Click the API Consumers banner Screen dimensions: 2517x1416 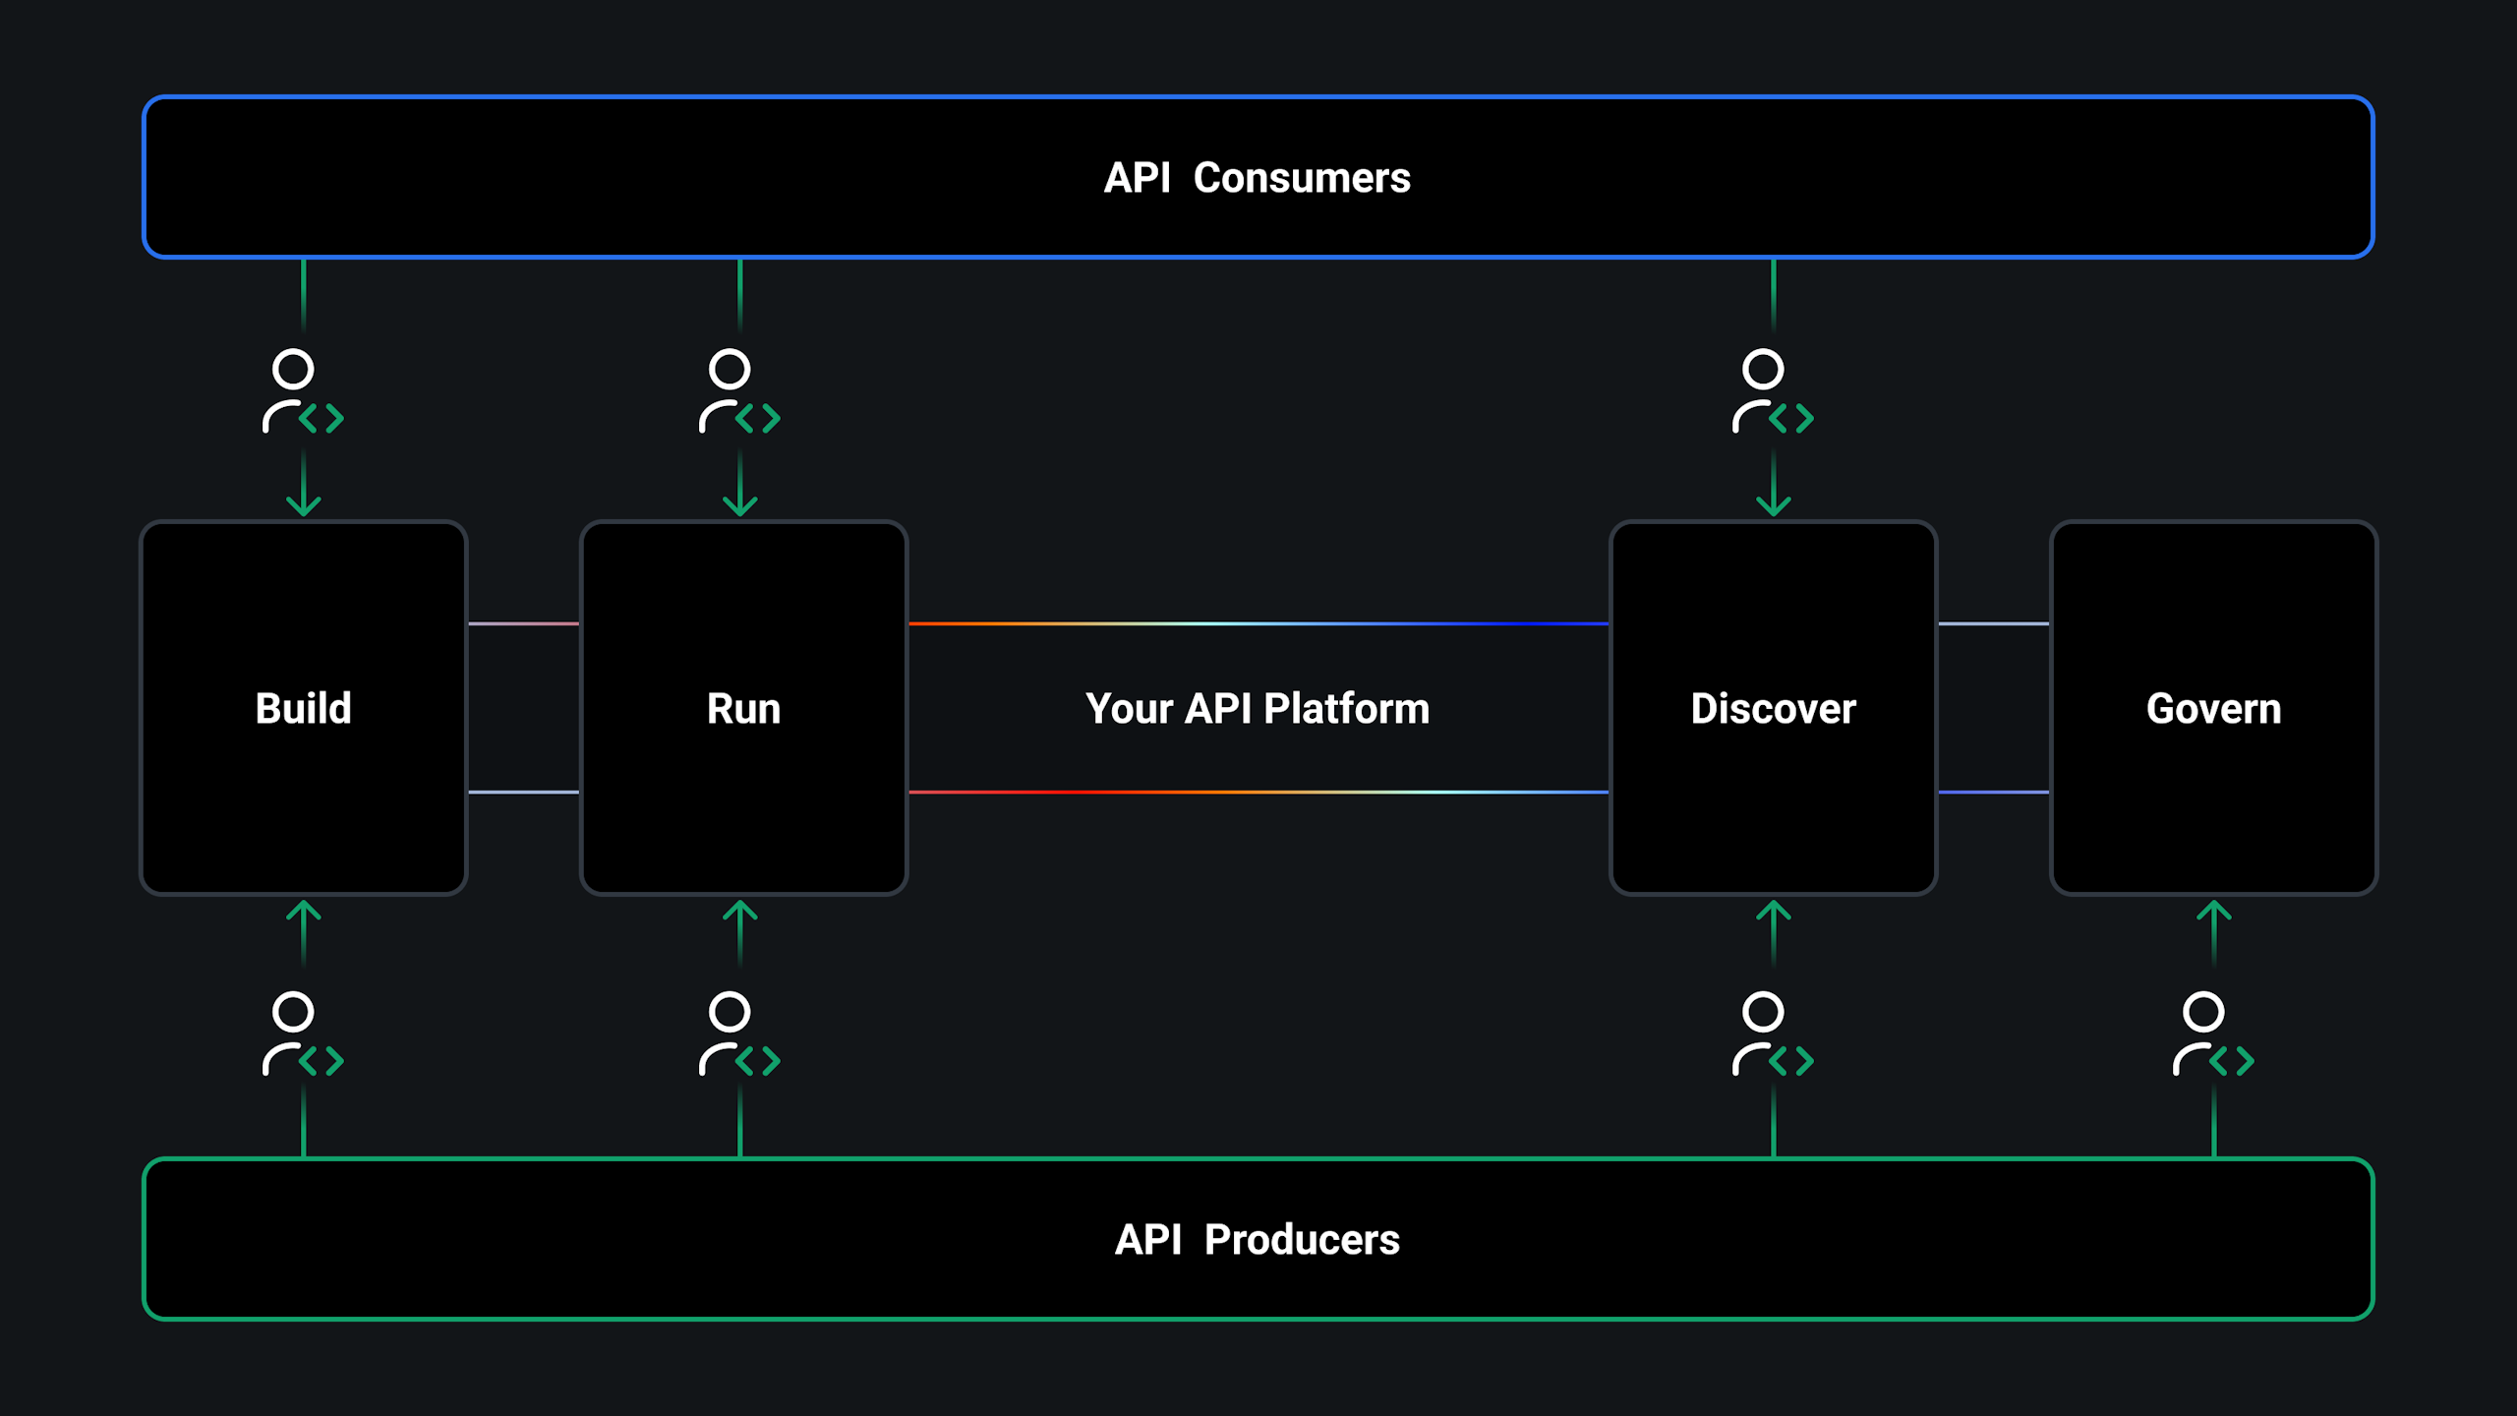pyautogui.click(x=1258, y=178)
